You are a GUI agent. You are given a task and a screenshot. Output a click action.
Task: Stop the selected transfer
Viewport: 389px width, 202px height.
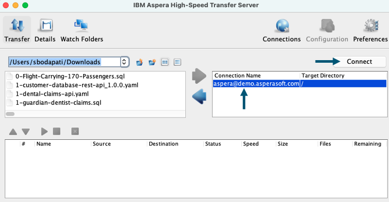click(56, 131)
